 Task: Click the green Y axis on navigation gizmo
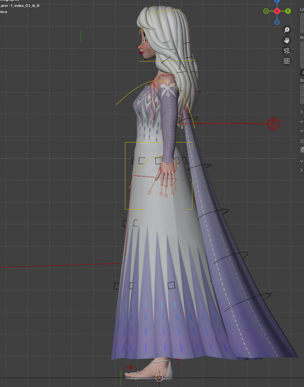coord(288,11)
